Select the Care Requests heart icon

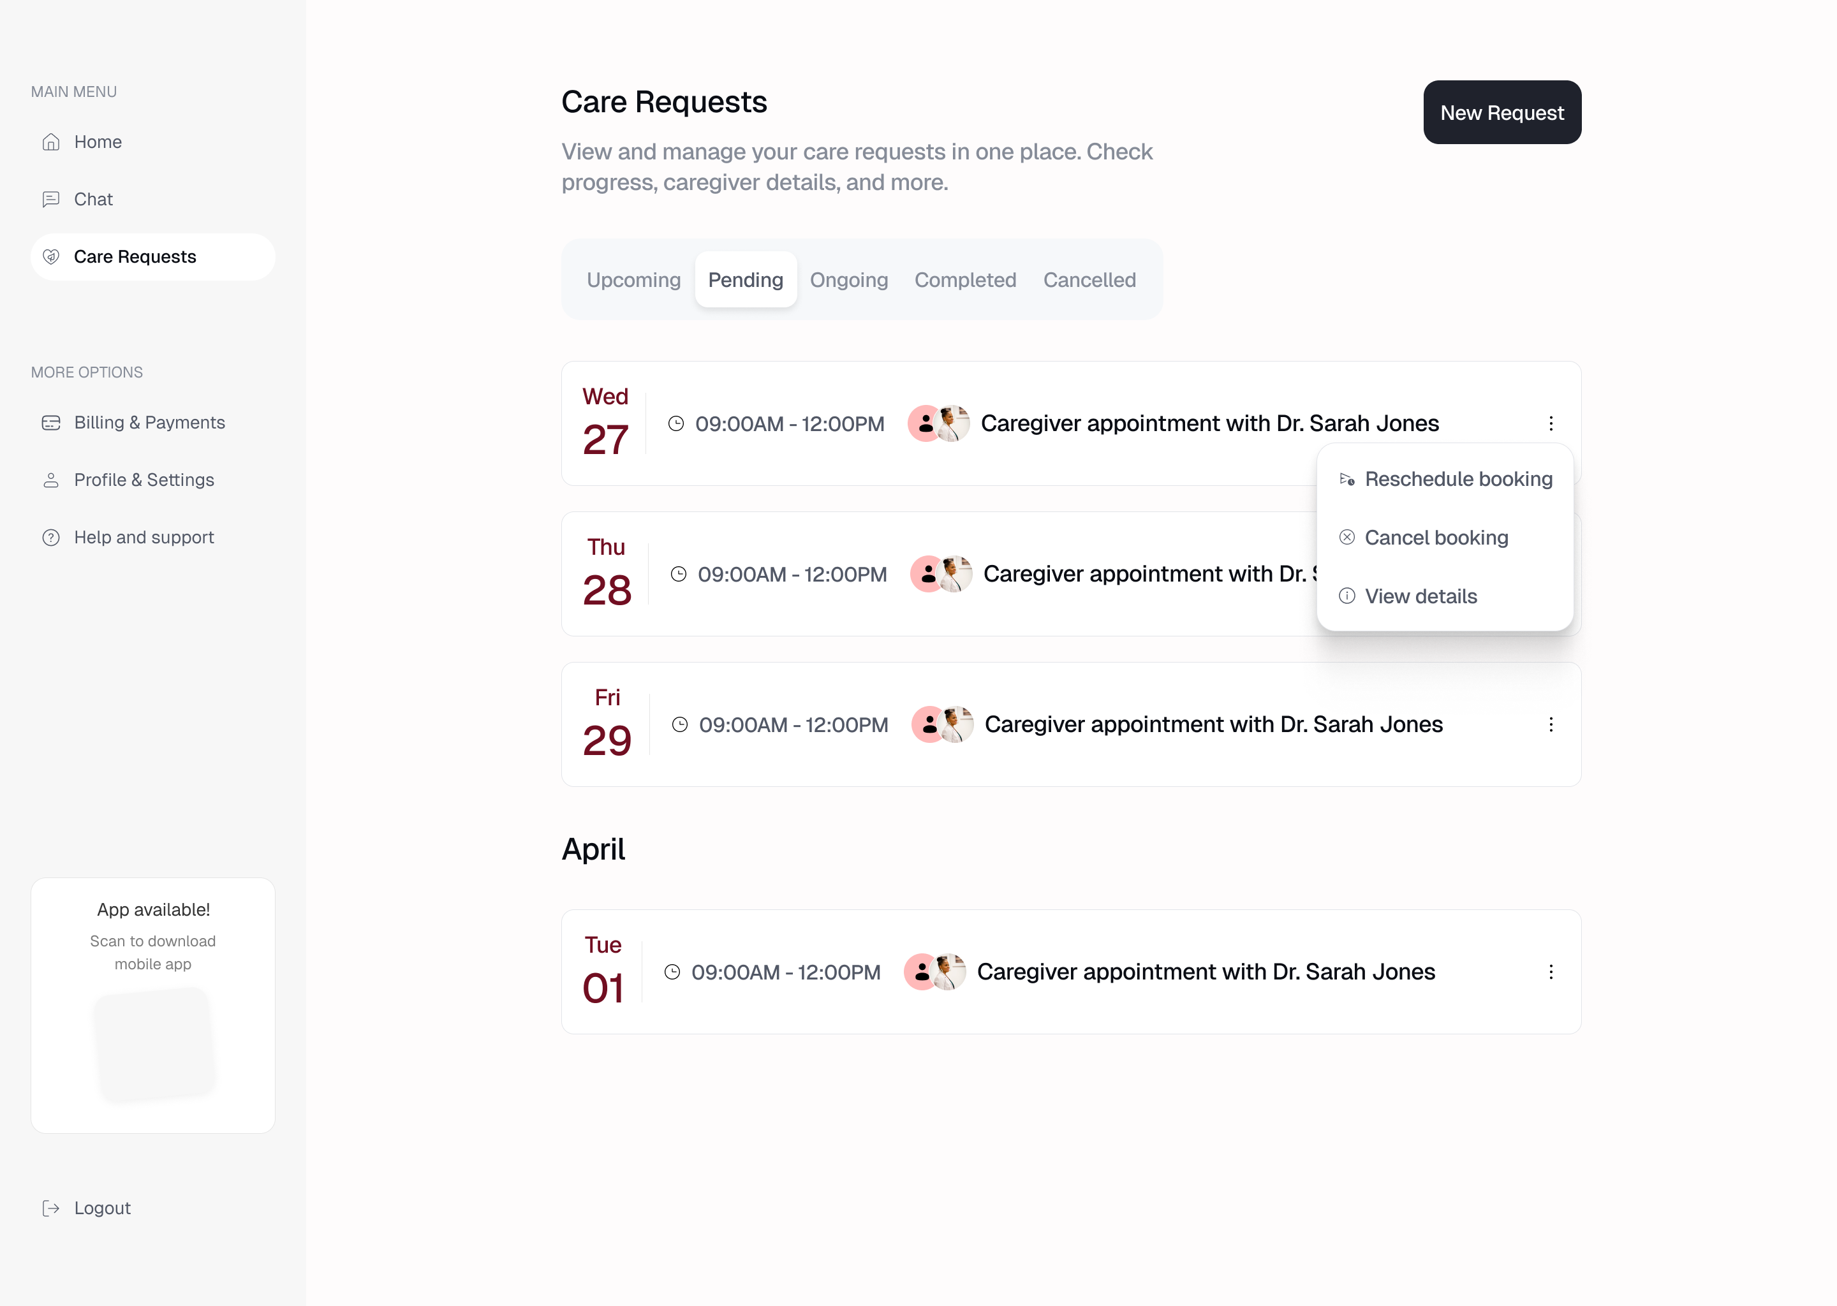50,256
